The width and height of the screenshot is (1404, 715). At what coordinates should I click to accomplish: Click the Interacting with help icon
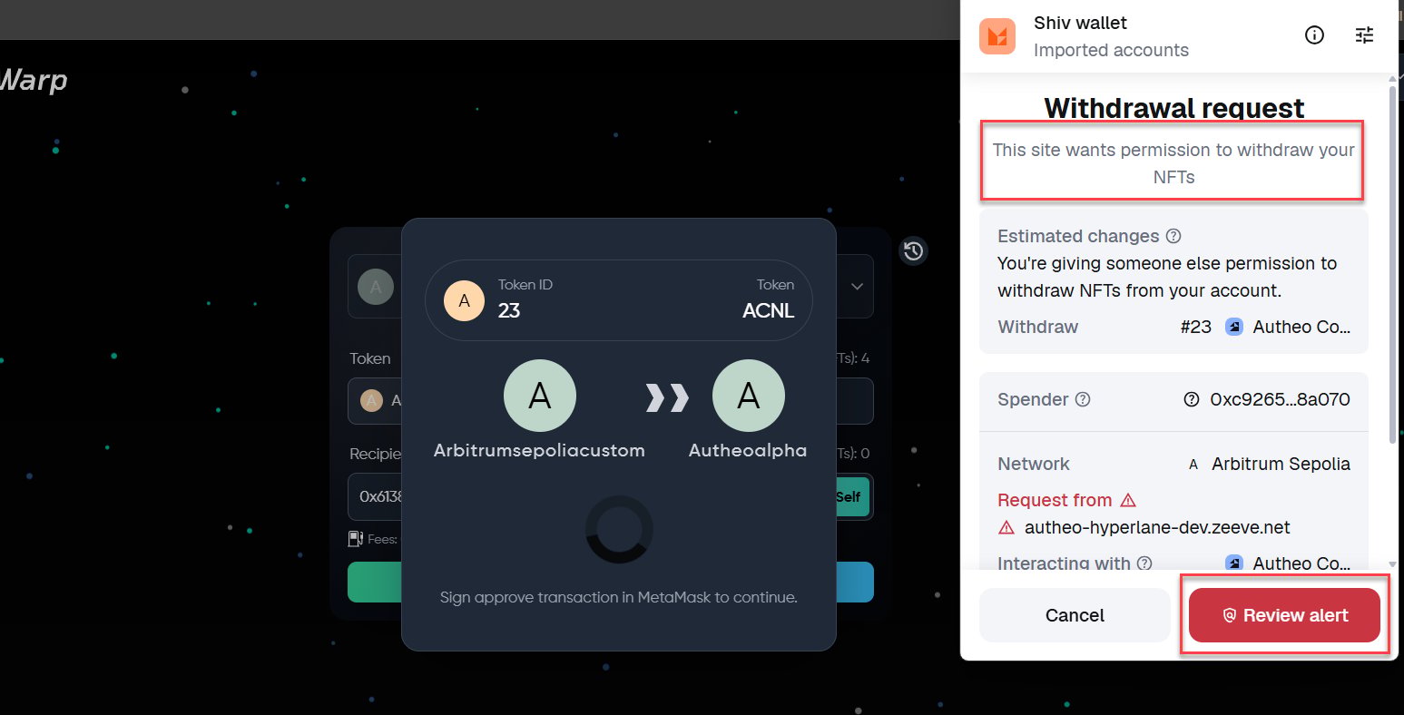pos(1144,563)
